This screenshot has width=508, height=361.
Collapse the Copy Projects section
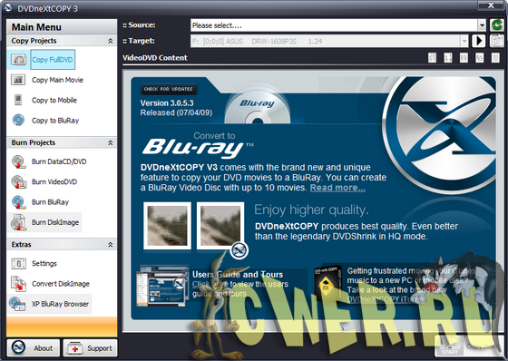pyautogui.click(x=110, y=41)
